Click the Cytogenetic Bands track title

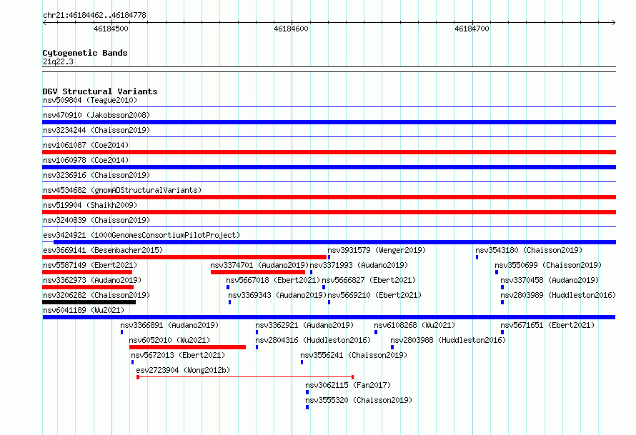85,53
